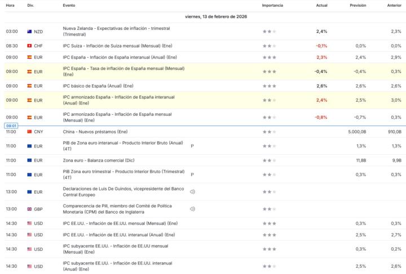Screen dimensions: 406x274
Task: Click preliminary P icon on PIB interanual row
Action: click(192, 146)
